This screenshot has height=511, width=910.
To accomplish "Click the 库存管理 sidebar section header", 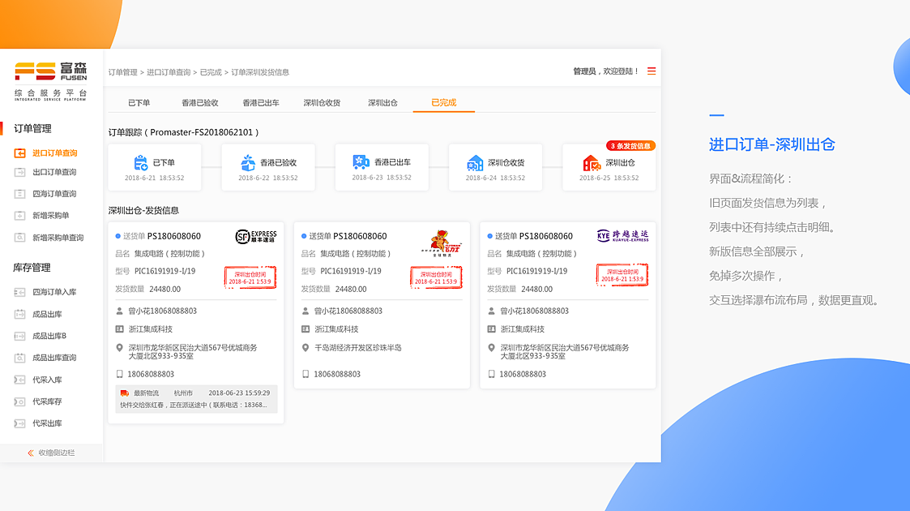I will point(32,268).
